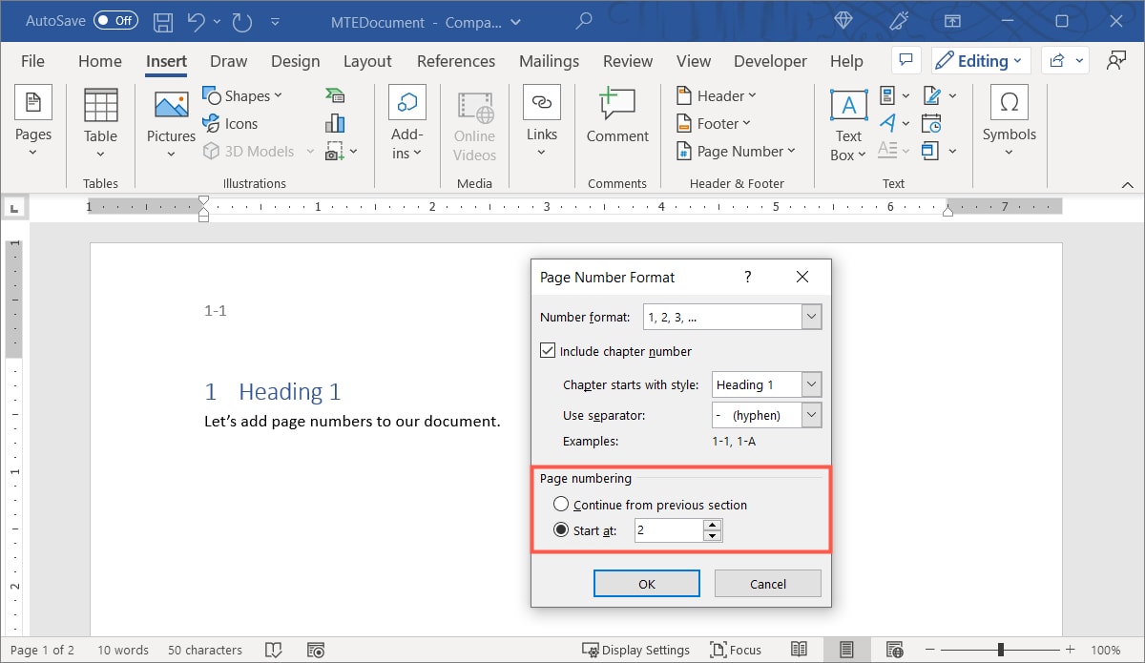The image size is (1145, 663).
Task: Switch to the Review tab
Action: tap(627, 60)
